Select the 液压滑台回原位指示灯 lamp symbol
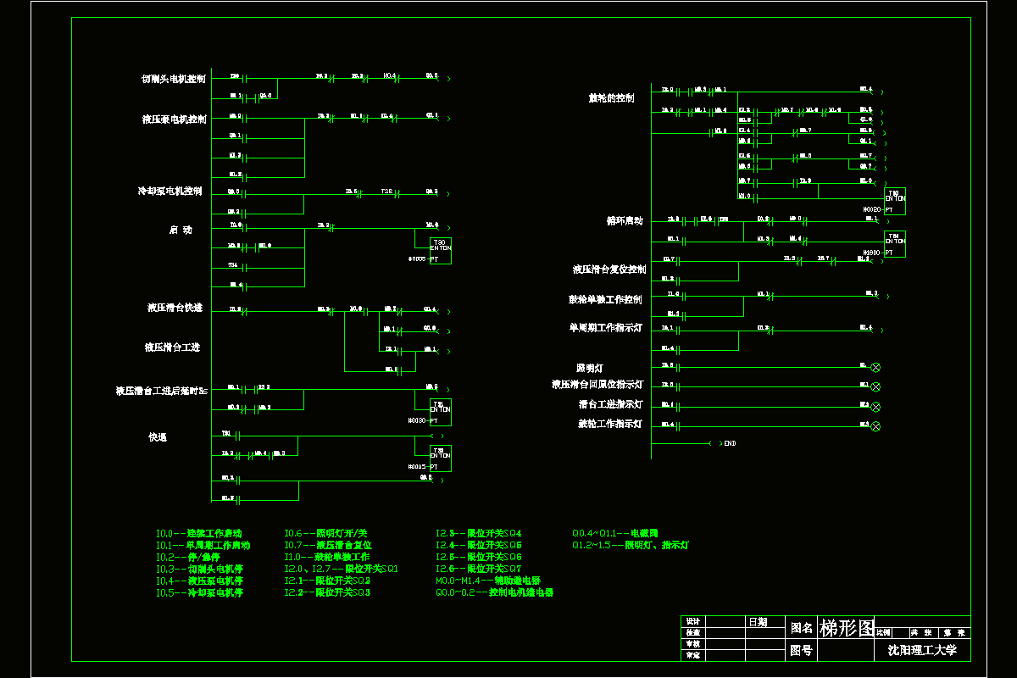 [x=876, y=386]
